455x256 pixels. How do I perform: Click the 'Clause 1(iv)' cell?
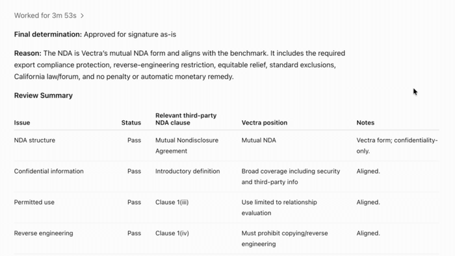[172, 233]
